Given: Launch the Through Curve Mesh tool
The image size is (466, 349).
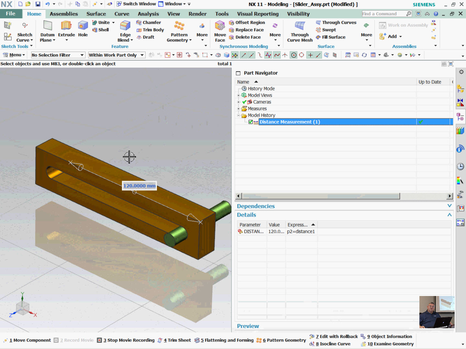Looking at the screenshot, I should tap(299, 32).
